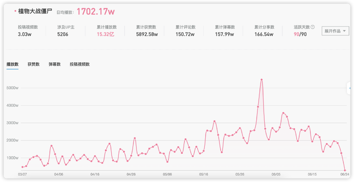Click the 涉及UP主 count 5206
354x182 pixels.
(x=63, y=34)
